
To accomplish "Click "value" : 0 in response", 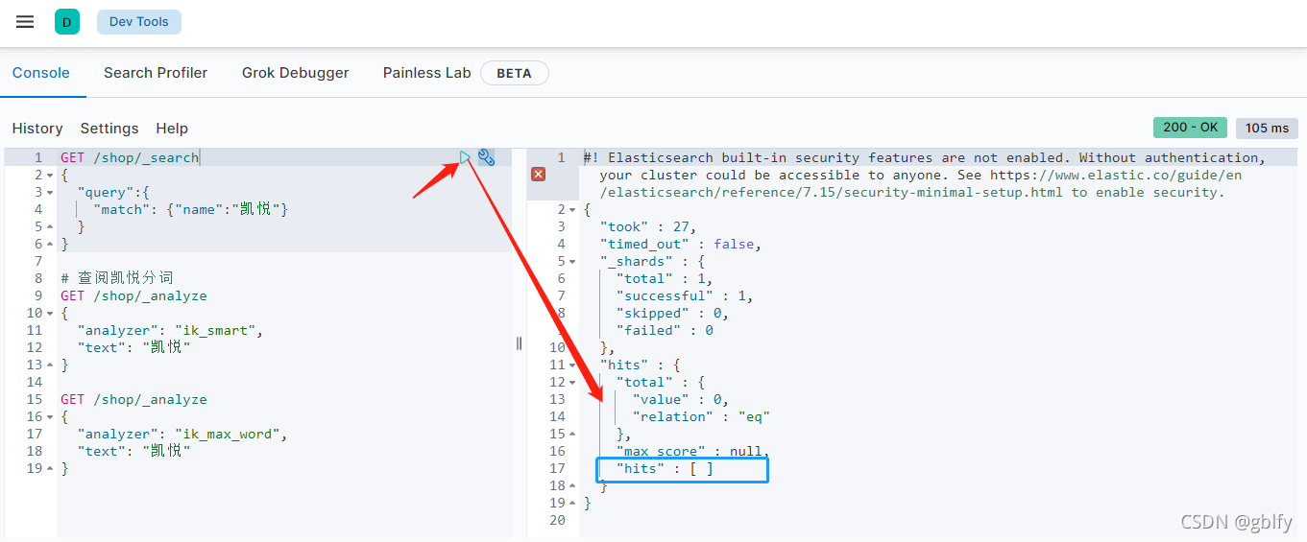I will pyautogui.click(x=681, y=399).
